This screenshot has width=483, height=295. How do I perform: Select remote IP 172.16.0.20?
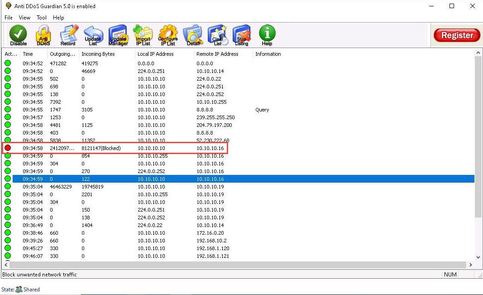tap(210, 233)
